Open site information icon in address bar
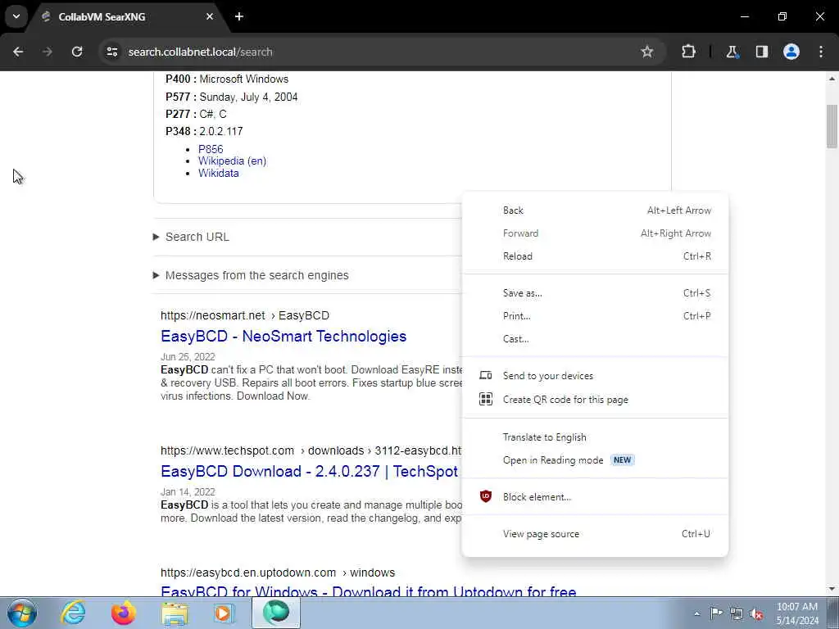The height and width of the screenshot is (629, 839). point(111,52)
